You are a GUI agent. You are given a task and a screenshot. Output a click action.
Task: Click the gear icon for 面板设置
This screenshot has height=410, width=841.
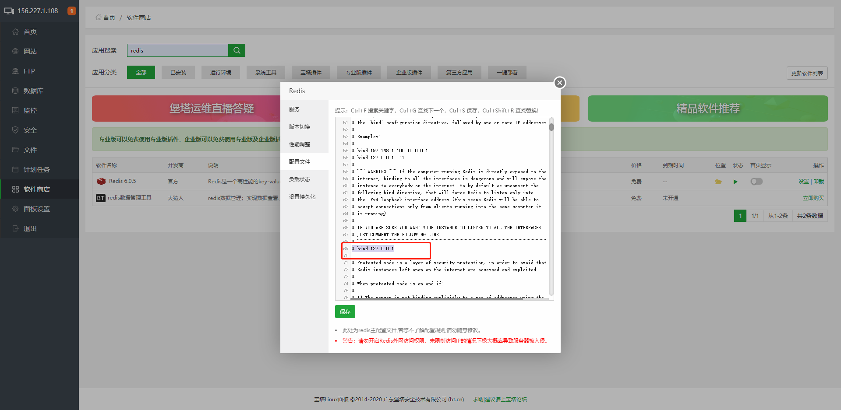15,209
